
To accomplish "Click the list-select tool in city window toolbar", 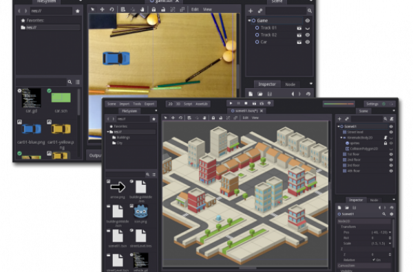I will 189,117.
